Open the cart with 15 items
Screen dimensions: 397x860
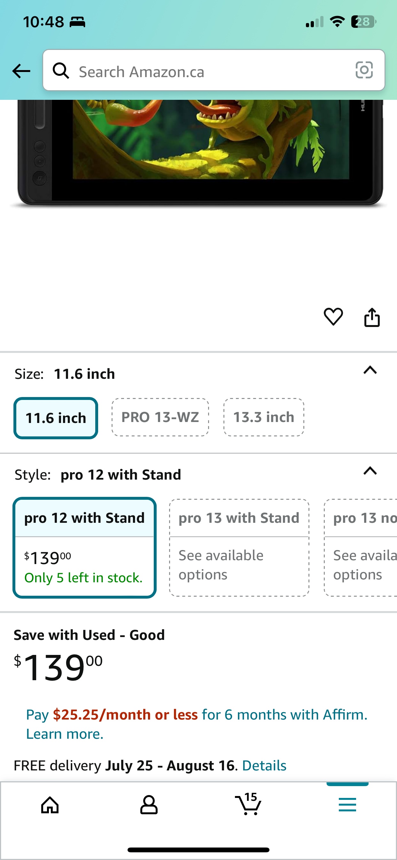pos(248,804)
